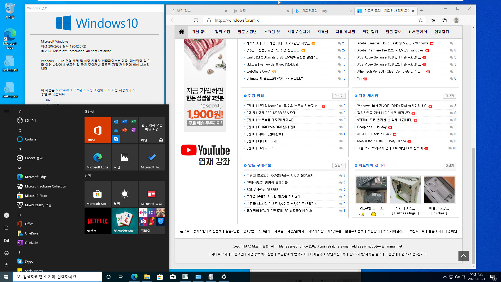Click the new tab plus button
Screen dimensions: 501x282
421,11
